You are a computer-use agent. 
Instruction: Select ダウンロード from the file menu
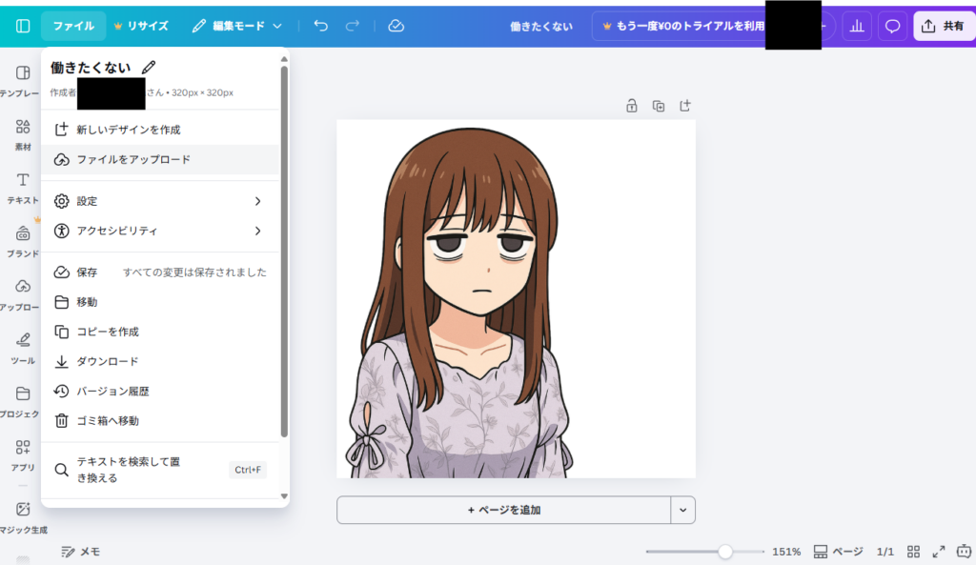108,361
